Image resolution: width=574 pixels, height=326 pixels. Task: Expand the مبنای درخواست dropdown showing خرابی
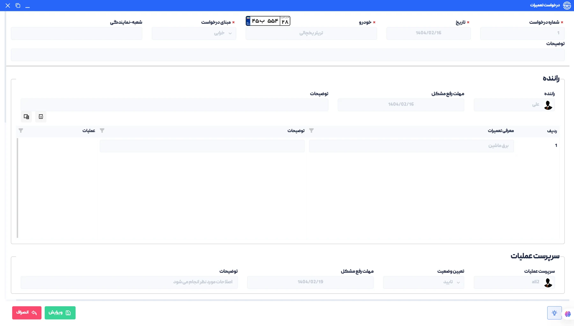(194, 33)
